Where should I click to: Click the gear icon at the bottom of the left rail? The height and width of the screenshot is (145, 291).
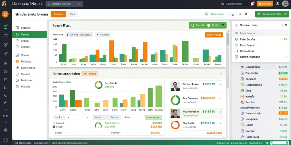pyautogui.click(x=6, y=130)
